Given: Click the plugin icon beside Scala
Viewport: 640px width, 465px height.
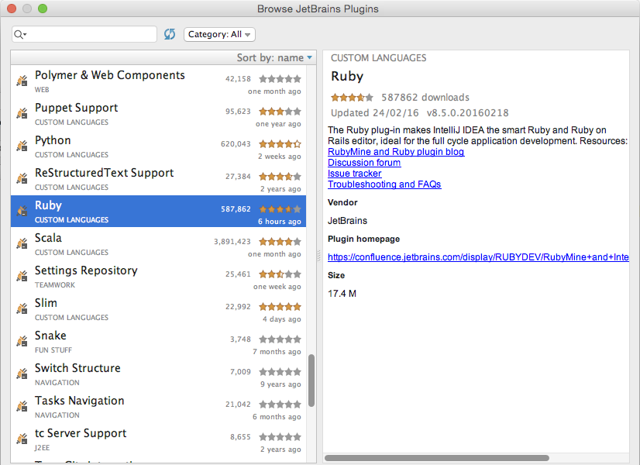Looking at the screenshot, I should (22, 243).
